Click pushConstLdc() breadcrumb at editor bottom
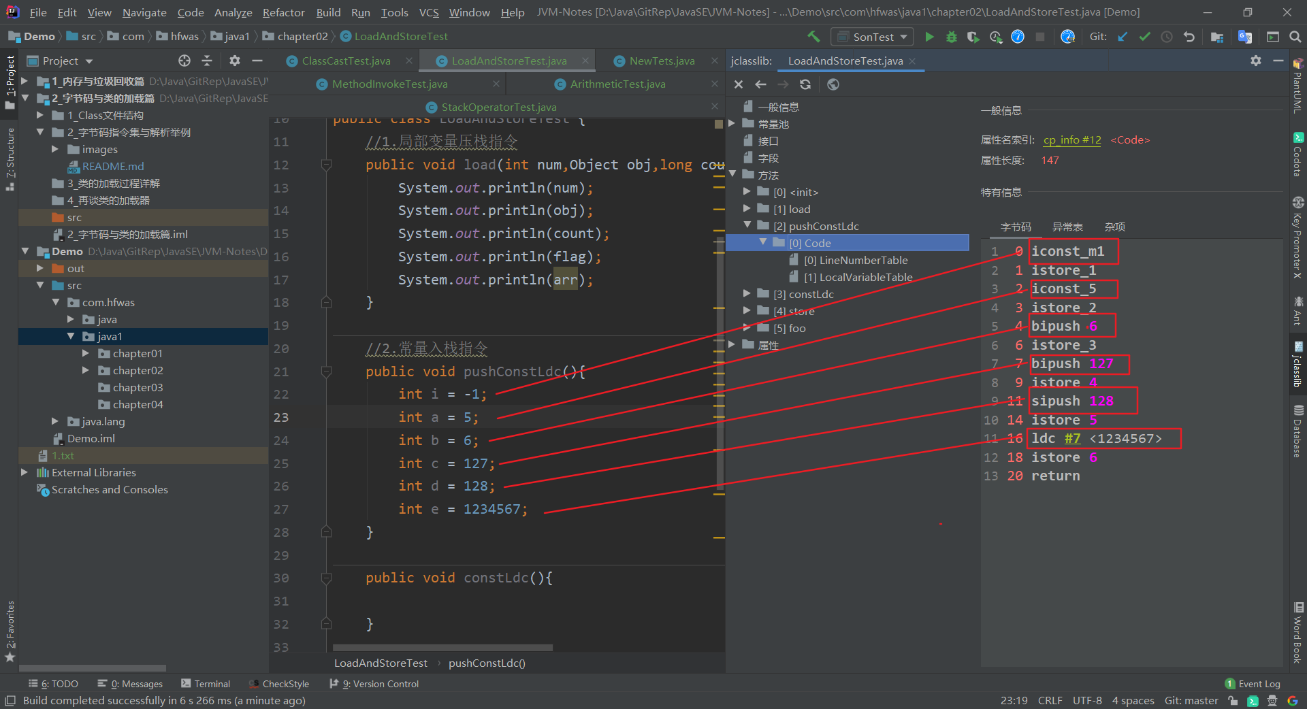Screen dimensions: 1307x709 [x=487, y=663]
